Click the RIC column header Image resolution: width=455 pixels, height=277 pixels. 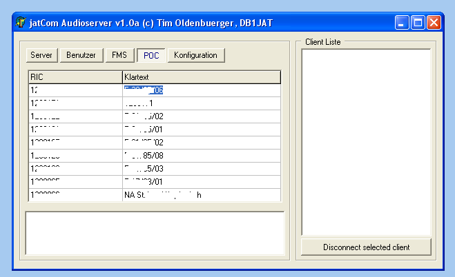click(x=75, y=76)
